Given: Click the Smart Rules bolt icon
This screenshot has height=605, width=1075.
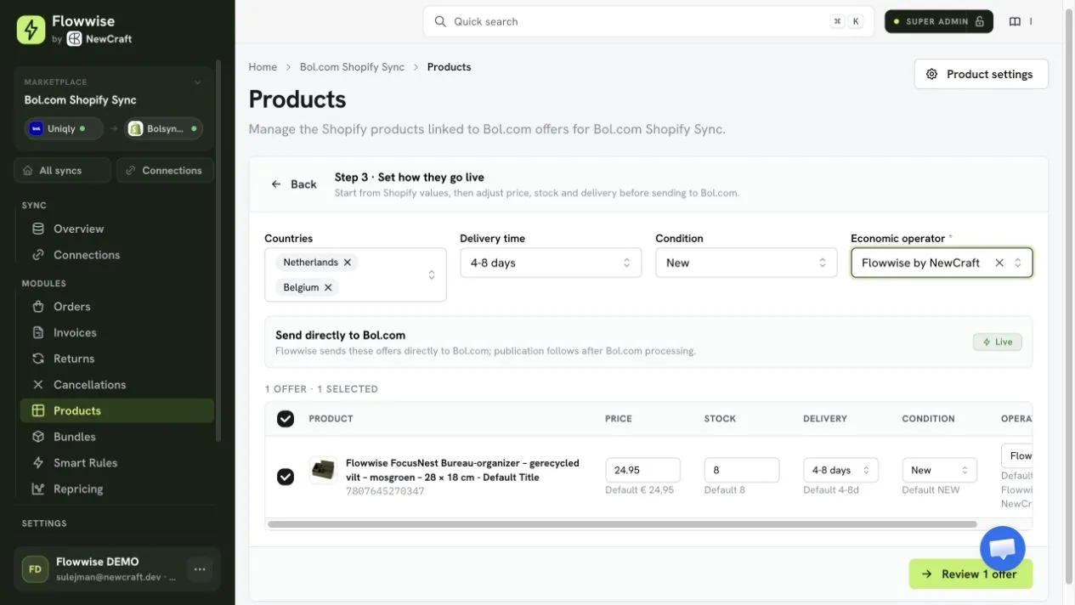Looking at the screenshot, I should coord(38,463).
